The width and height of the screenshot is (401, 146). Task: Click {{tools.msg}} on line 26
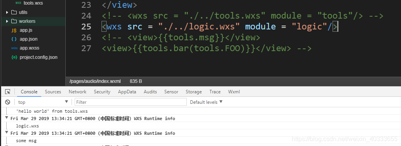(x=191, y=38)
